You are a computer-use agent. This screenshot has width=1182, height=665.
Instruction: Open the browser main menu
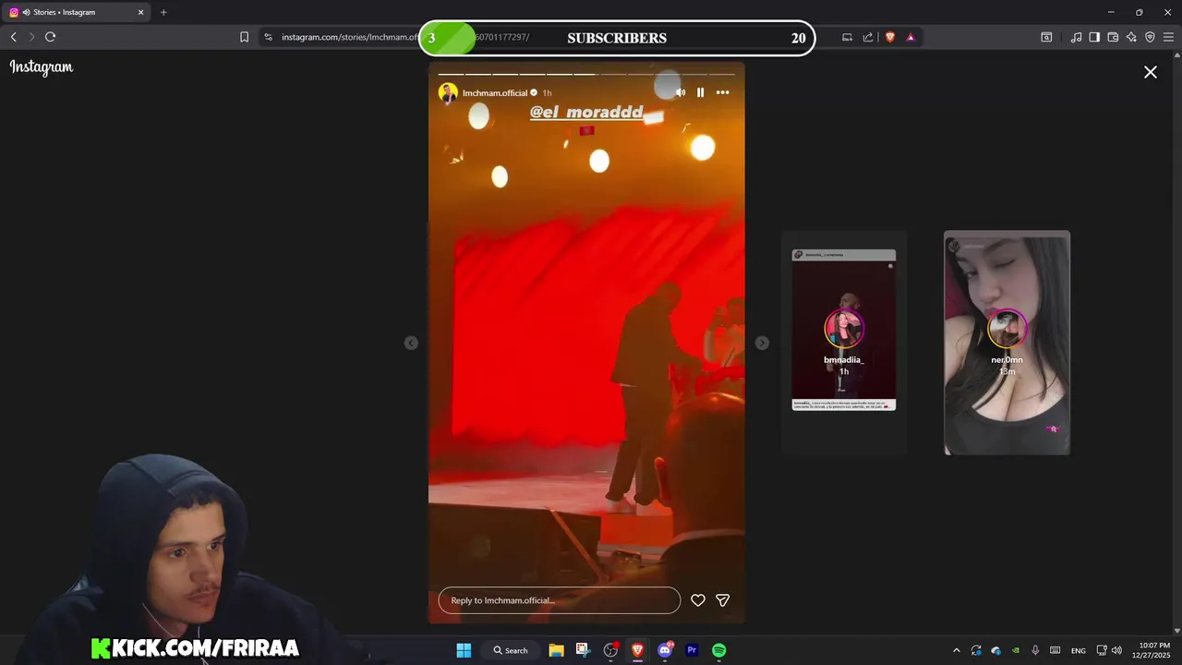1168,37
